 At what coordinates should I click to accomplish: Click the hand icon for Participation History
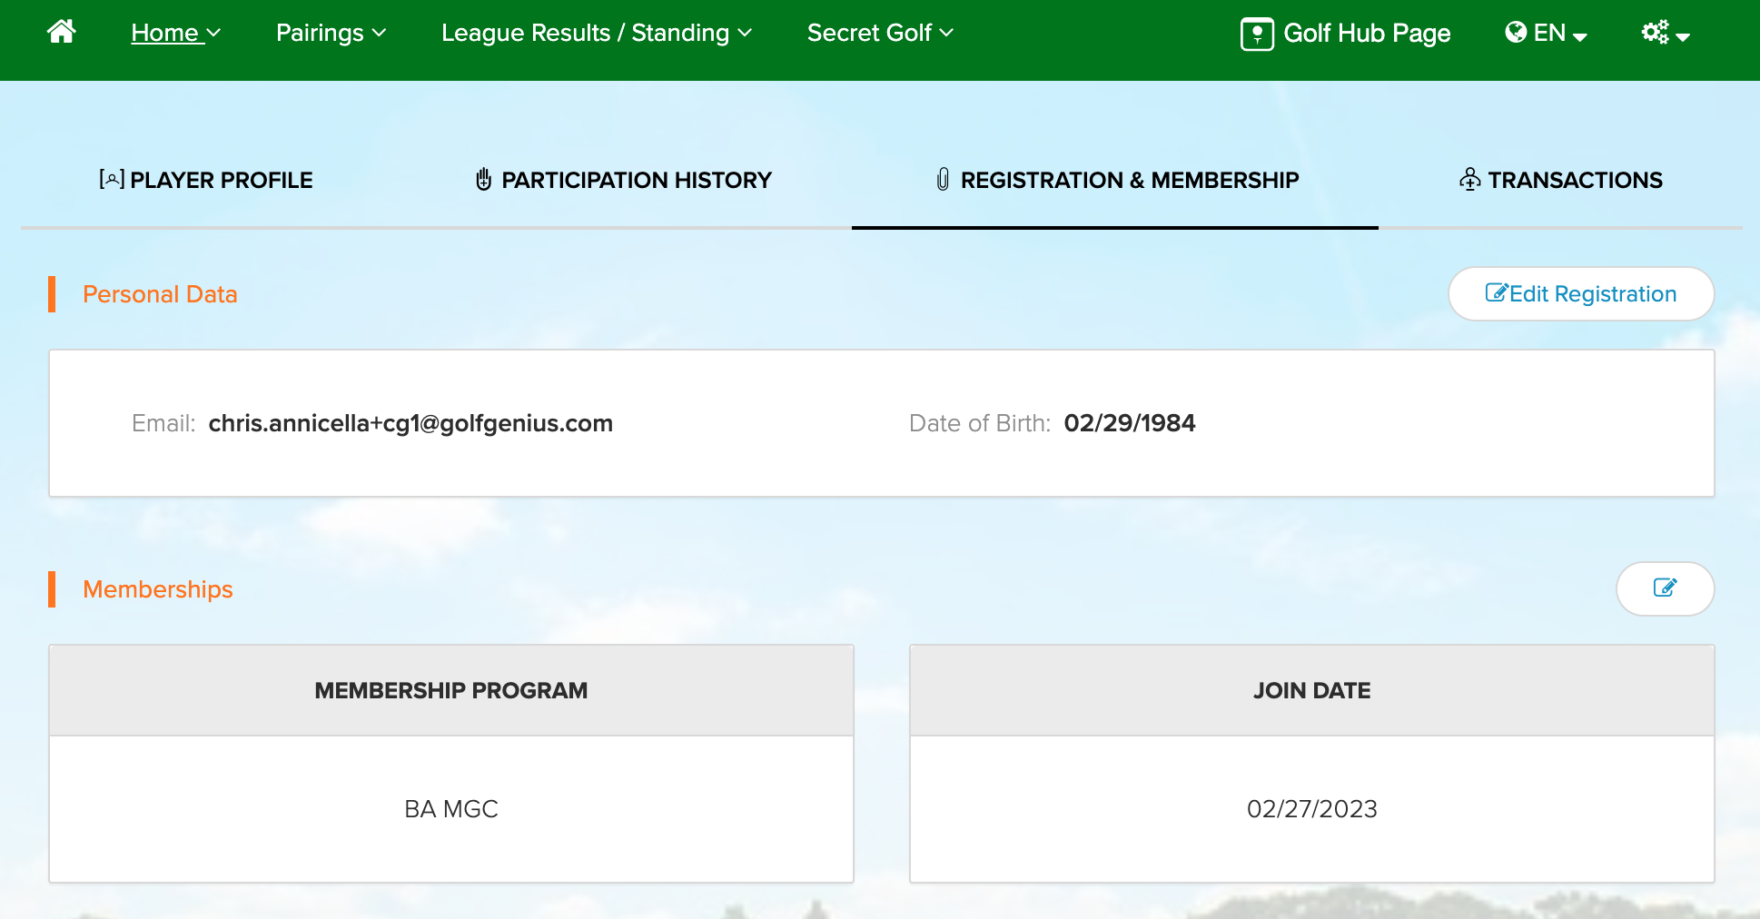coord(484,179)
